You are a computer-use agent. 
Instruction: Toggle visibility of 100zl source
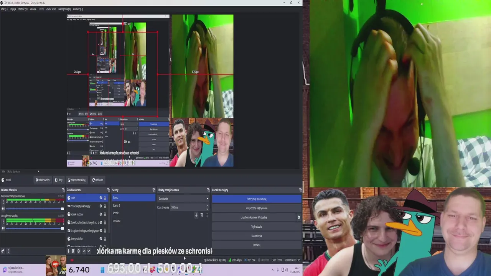pos(101,198)
